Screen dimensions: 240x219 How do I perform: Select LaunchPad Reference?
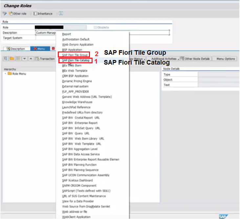point(76,107)
